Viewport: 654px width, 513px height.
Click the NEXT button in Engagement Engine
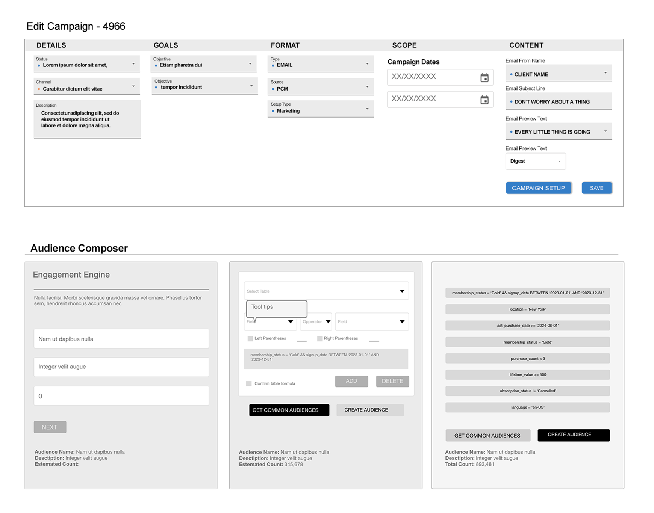point(50,427)
